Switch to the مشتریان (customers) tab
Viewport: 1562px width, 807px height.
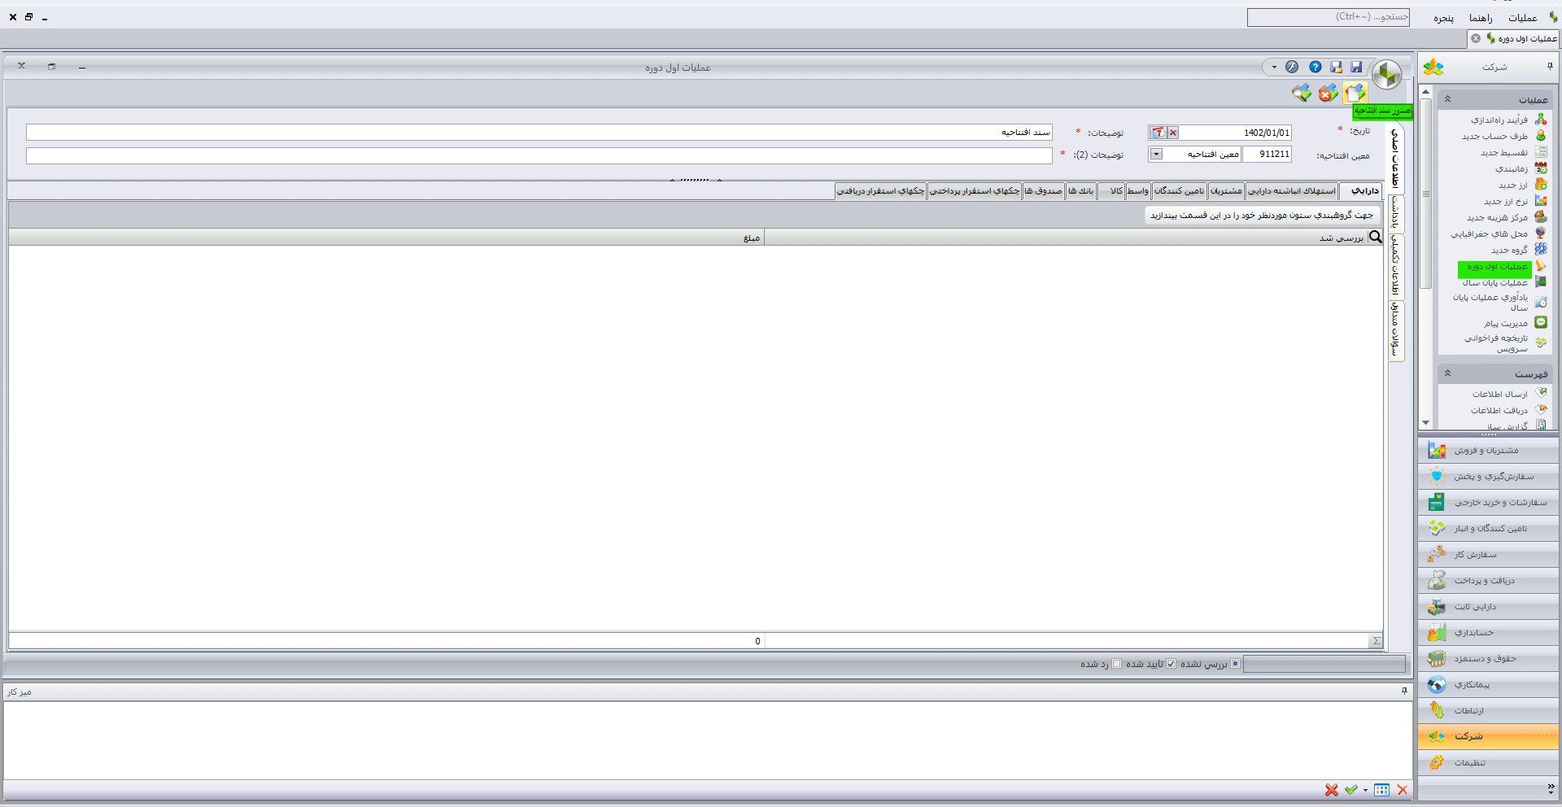(1226, 191)
